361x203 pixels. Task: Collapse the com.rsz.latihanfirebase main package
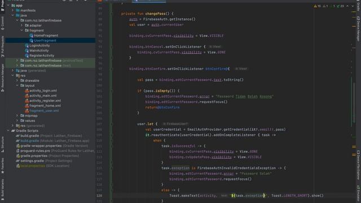17,20
